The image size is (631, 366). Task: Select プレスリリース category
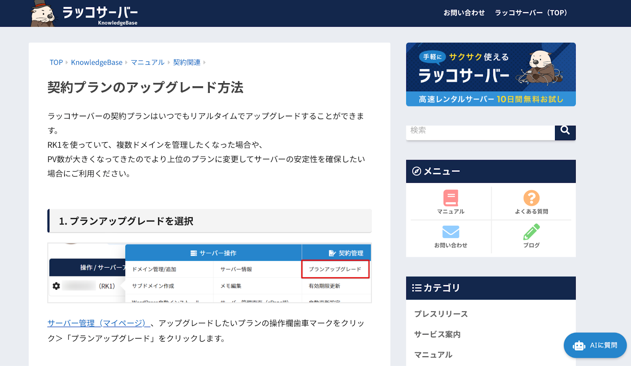pos(441,314)
